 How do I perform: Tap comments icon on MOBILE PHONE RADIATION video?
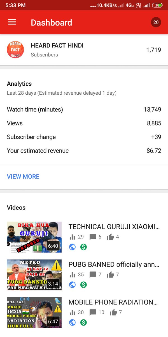(x=93, y=312)
